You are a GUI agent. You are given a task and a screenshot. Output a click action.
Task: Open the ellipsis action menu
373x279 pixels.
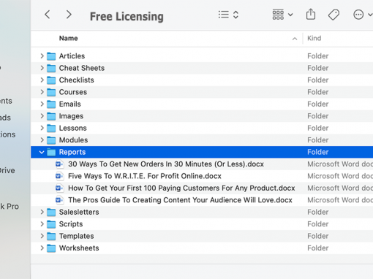coord(363,15)
